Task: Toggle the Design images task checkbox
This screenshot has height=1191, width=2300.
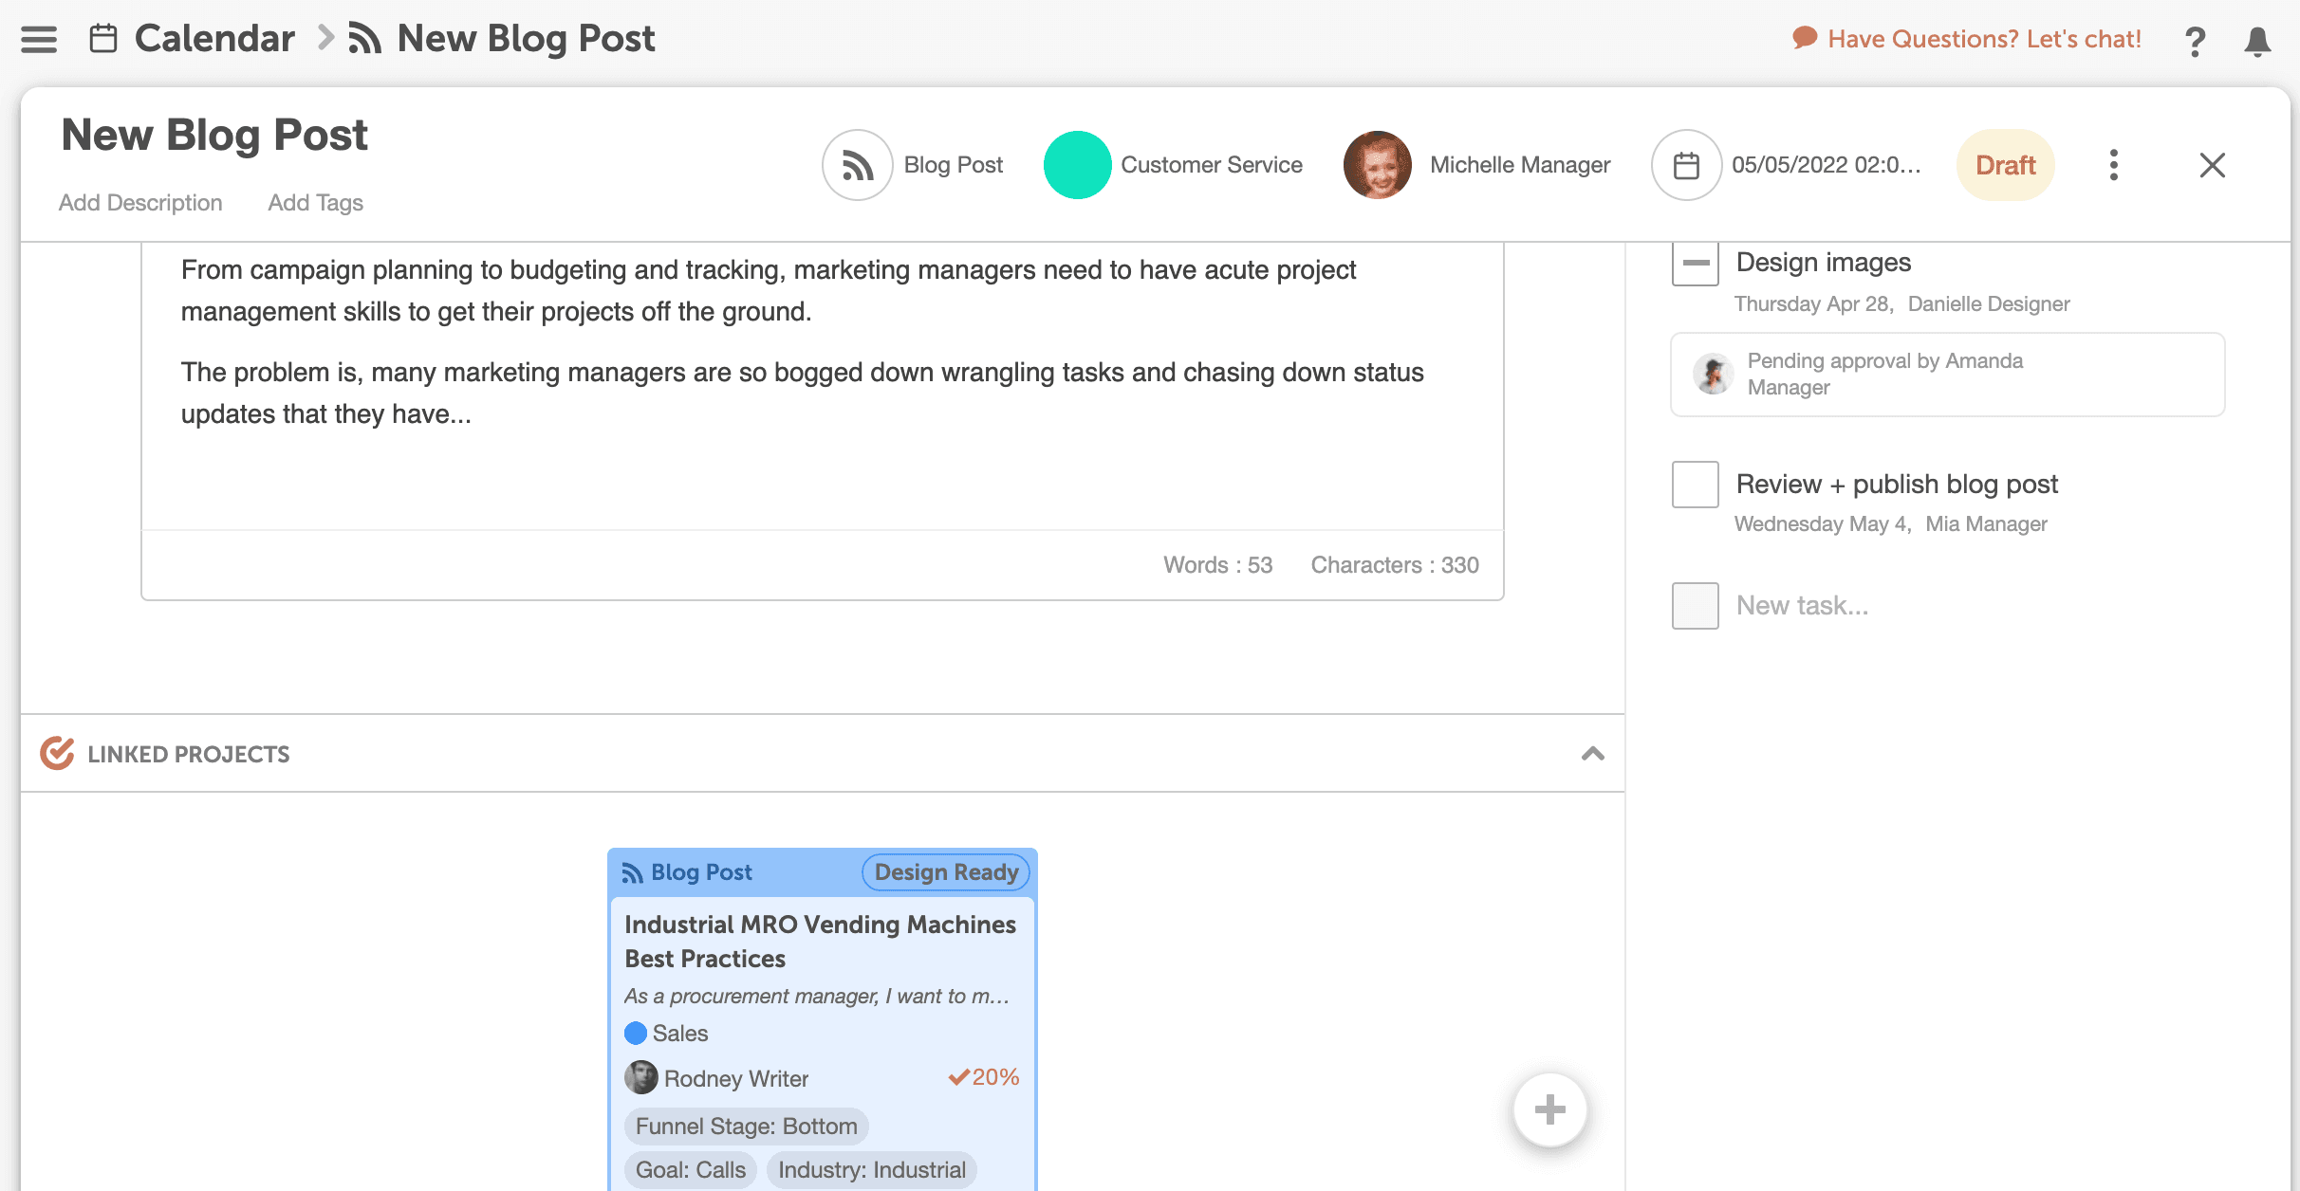Action: click(x=1695, y=263)
